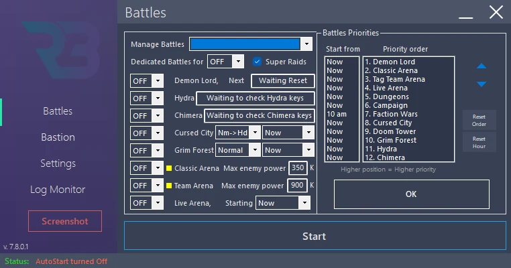
Task: Click yellow indicator next to Team Arena
Action: [x=169, y=186]
